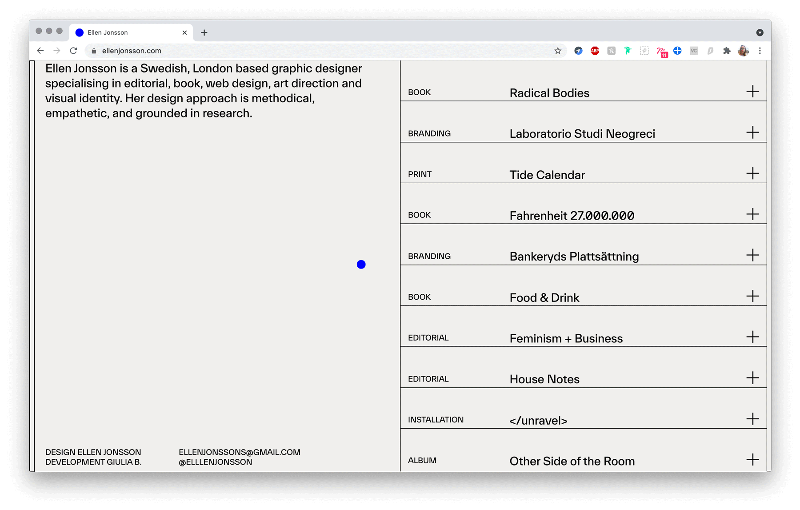This screenshot has width=800, height=510.
Task: Open the @ELLLENJONSSON Instagram link
Action: 215,462
